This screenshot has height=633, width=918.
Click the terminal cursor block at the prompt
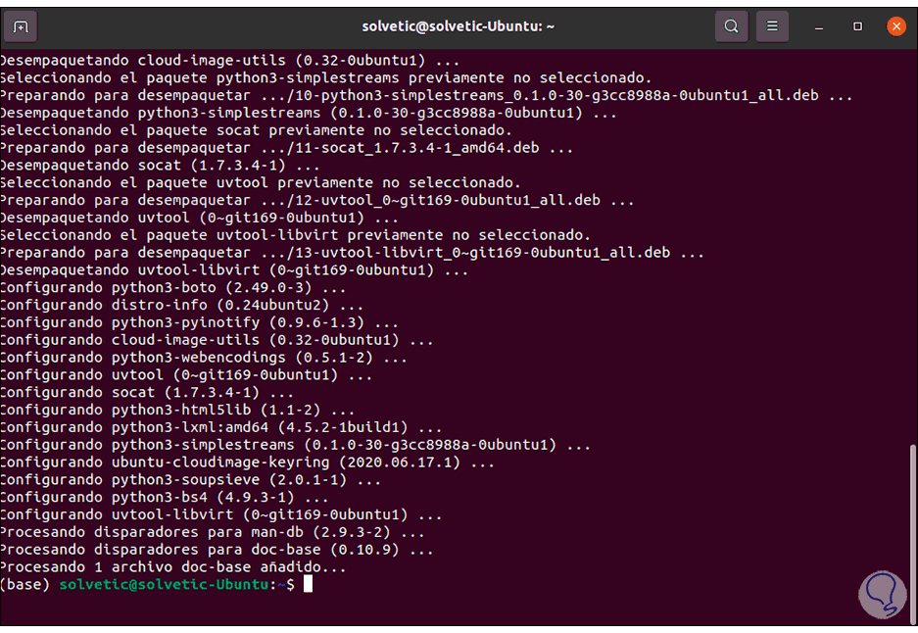click(x=308, y=584)
